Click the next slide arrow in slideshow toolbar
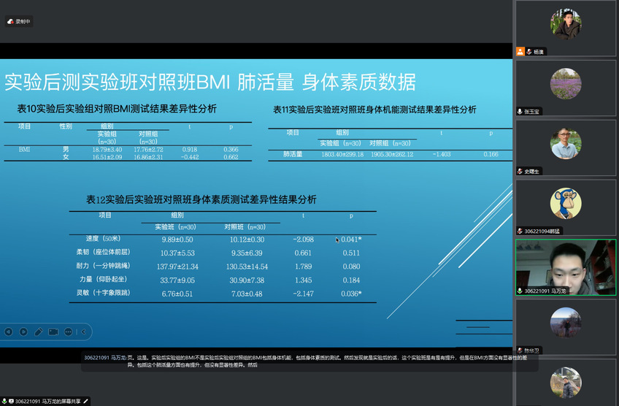Screen dimensions: 619x406 (x=23, y=332)
